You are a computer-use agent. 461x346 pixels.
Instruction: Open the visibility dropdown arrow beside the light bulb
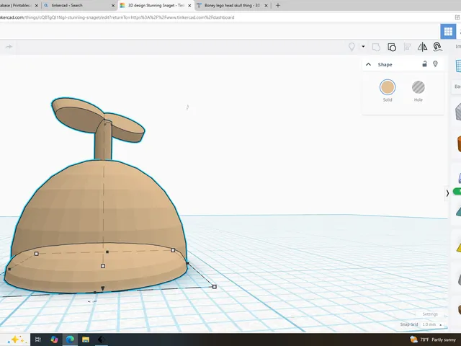point(363,46)
